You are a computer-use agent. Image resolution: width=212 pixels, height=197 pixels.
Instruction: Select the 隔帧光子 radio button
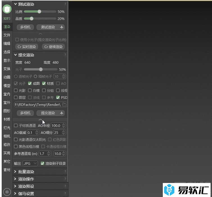click(x=35, y=77)
